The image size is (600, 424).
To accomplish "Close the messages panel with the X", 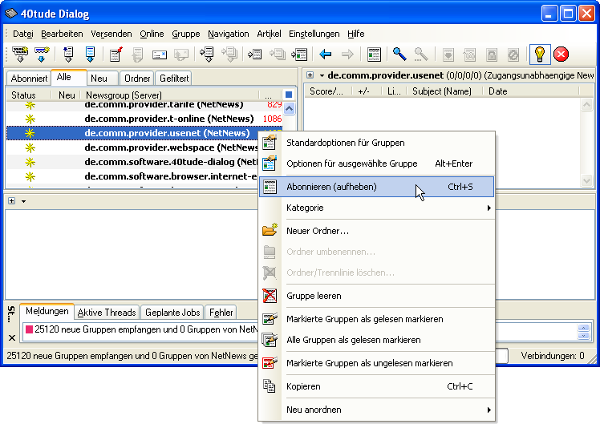I will point(11,338).
